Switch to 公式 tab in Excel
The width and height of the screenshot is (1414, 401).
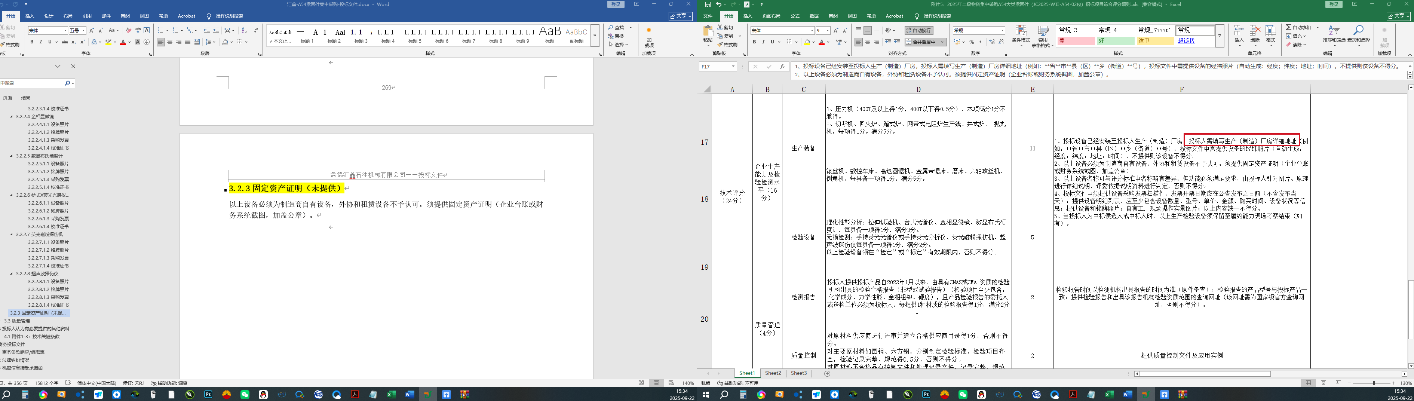coord(795,16)
